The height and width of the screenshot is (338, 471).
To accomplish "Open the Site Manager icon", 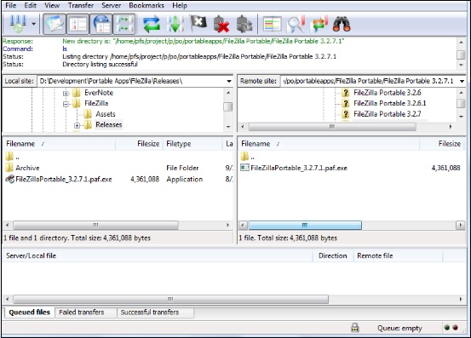I will (18, 24).
